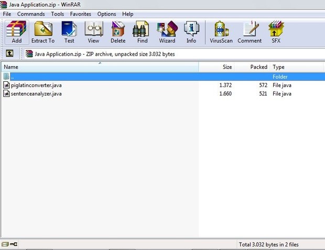Click the 1.660 size value
Image resolution: width=325 pixels, height=250 pixels.
click(x=225, y=94)
